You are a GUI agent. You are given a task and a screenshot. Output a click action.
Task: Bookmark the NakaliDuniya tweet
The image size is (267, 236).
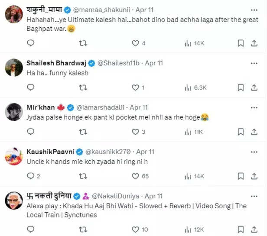241,230
